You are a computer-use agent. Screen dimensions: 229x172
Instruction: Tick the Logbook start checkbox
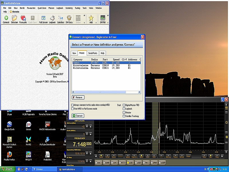124,109
